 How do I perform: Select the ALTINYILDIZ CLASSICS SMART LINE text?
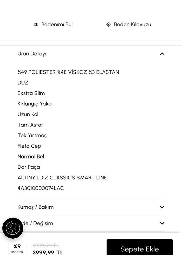tap(62, 177)
